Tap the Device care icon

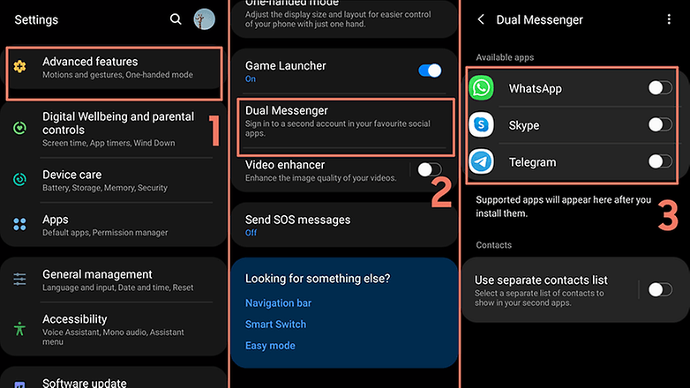(x=19, y=180)
